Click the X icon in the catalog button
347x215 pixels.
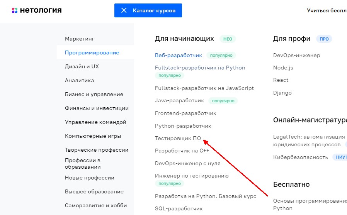pyautogui.click(x=124, y=10)
